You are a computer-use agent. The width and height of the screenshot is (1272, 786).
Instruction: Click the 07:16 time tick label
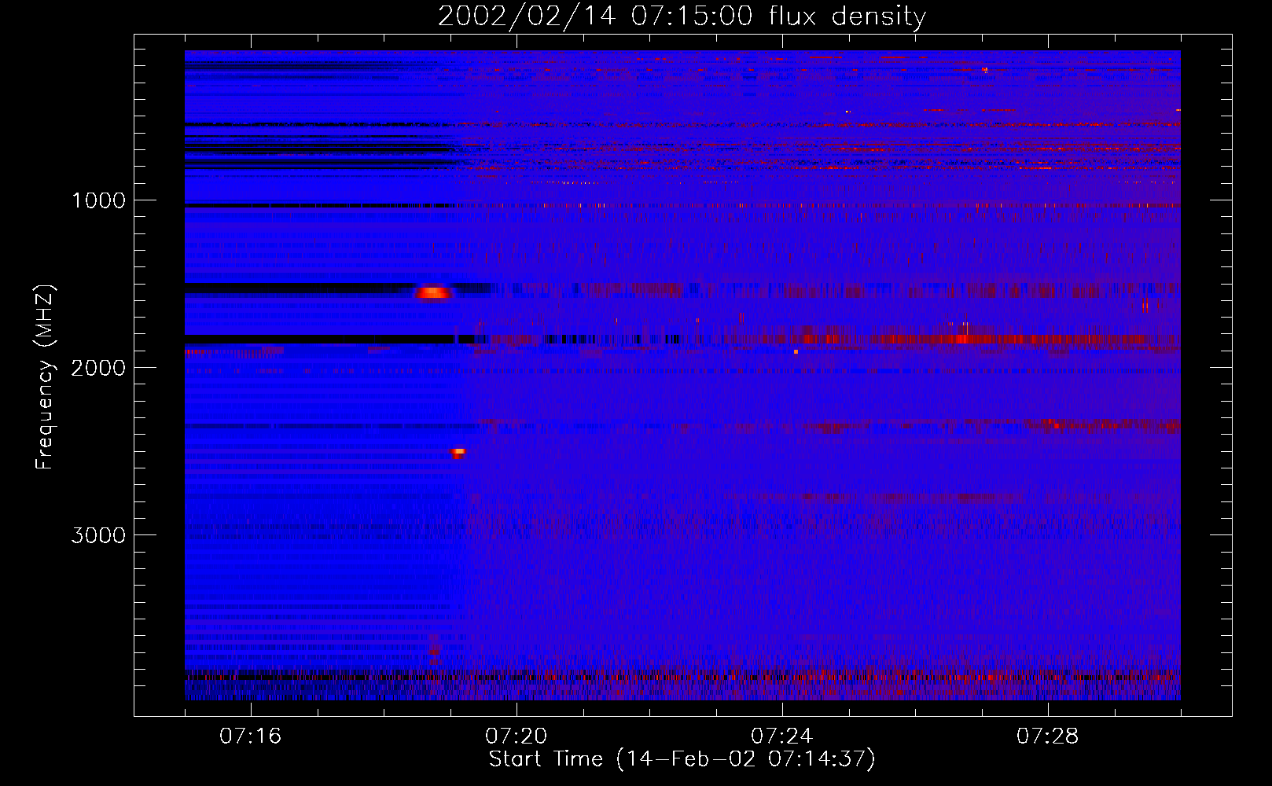point(250,736)
